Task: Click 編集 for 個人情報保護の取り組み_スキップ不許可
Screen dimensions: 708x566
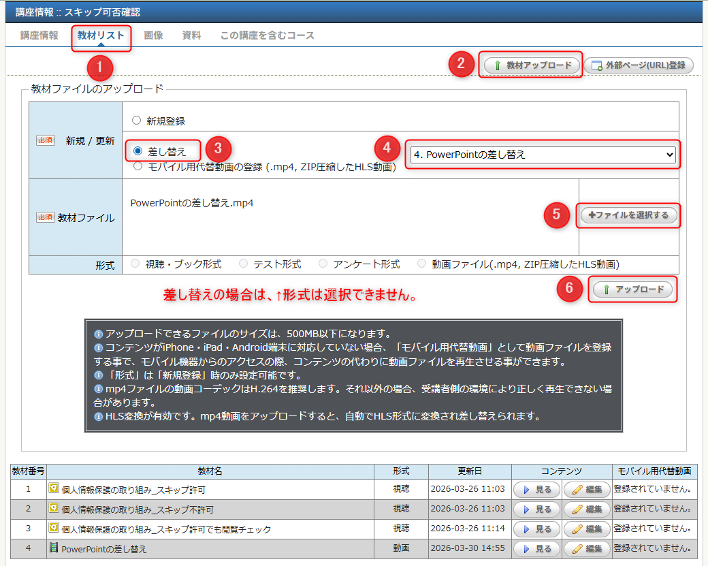Action: tap(587, 509)
